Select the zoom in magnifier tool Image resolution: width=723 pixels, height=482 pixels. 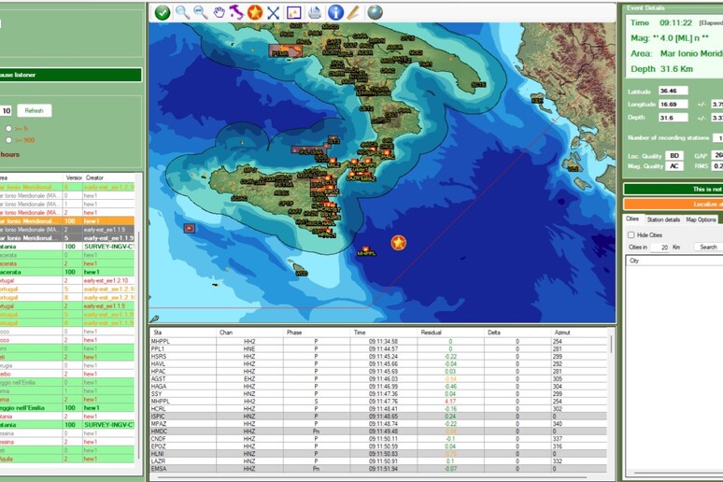(x=182, y=12)
